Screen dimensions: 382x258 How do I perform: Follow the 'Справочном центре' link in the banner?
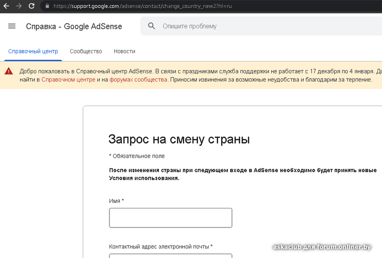point(68,80)
